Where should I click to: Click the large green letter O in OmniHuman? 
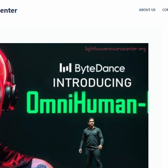pyautogui.click(x=32, y=102)
